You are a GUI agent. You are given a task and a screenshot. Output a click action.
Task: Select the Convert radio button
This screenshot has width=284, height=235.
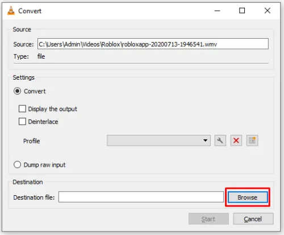click(x=17, y=91)
